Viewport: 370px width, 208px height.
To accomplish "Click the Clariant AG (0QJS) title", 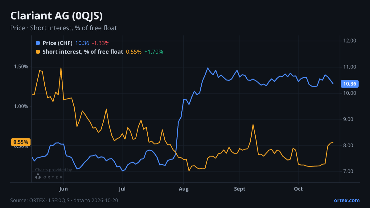I will 56,16.
